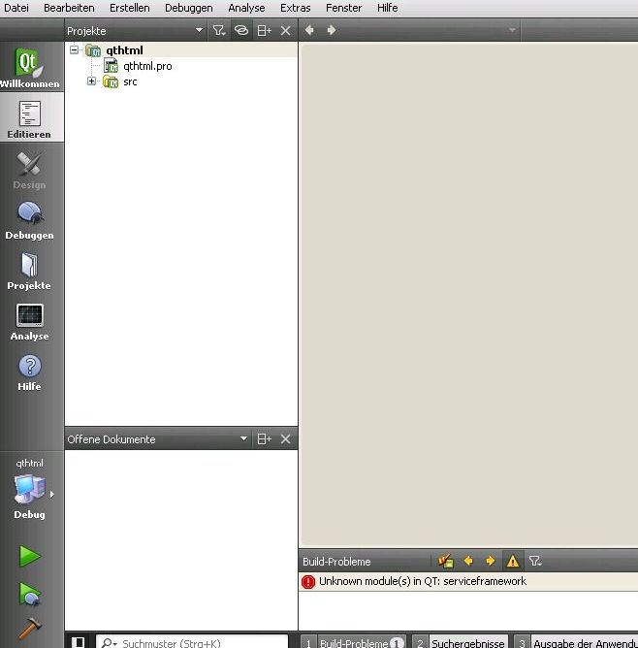Clear the Build-Probleme list
638x648 pixels.
446,561
